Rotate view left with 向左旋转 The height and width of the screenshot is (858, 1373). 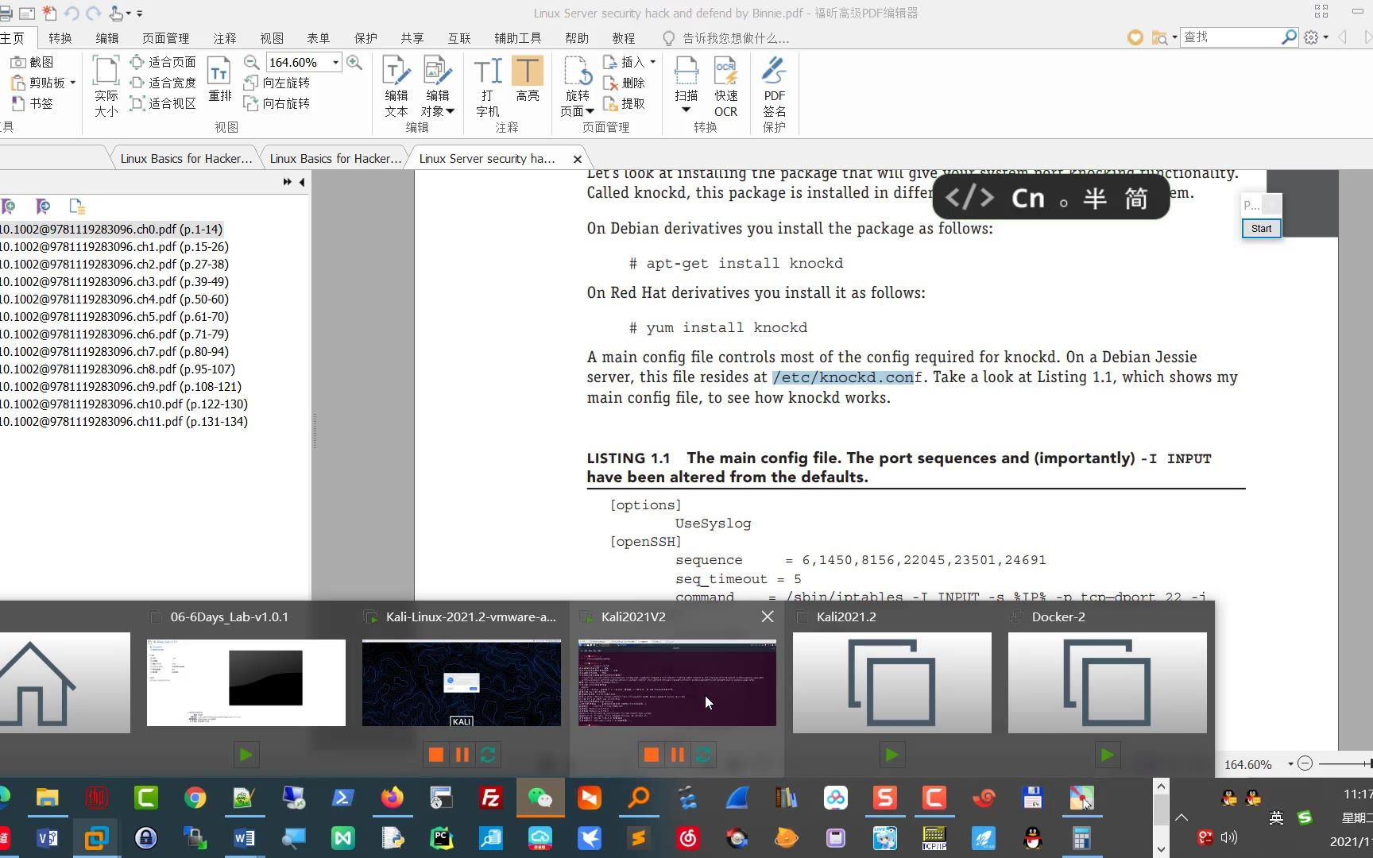(277, 83)
